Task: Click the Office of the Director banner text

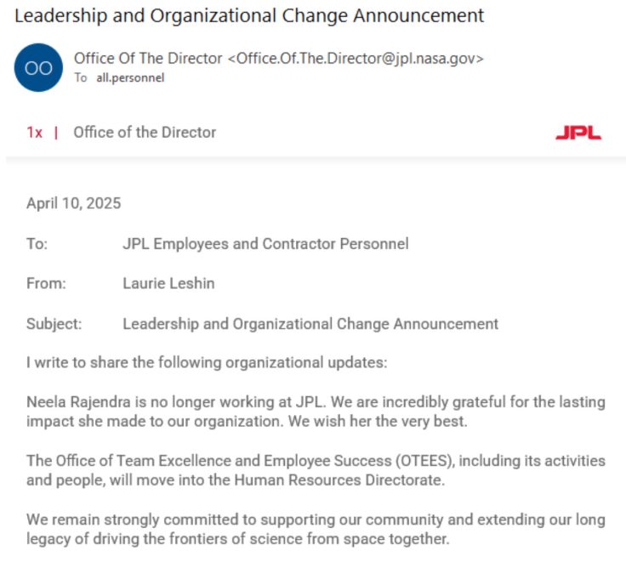Action: pos(145,133)
